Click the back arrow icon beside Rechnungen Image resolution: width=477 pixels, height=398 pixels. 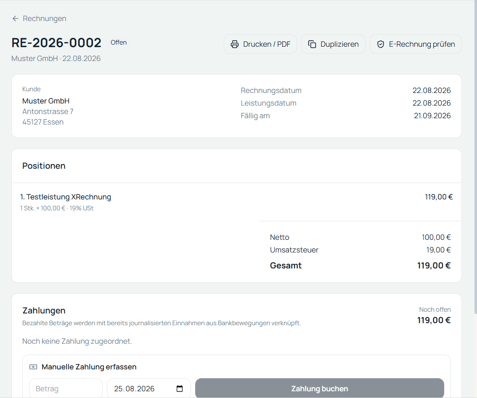(x=16, y=19)
